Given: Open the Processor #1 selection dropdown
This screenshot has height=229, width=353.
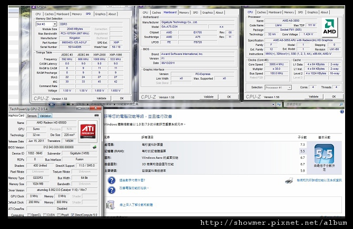Looking at the screenshot, I should coord(290,88).
